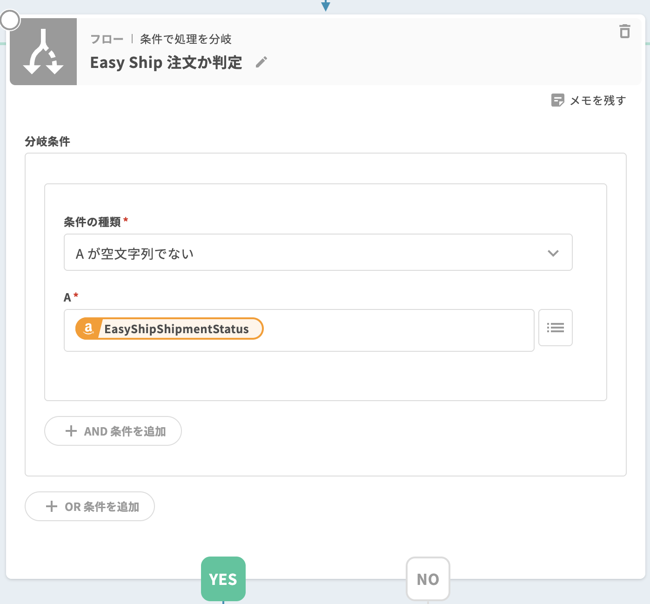Viewport: 650px width, 604px height.
Task: Click the Amazon logo in the variable pill
Action: pos(88,329)
